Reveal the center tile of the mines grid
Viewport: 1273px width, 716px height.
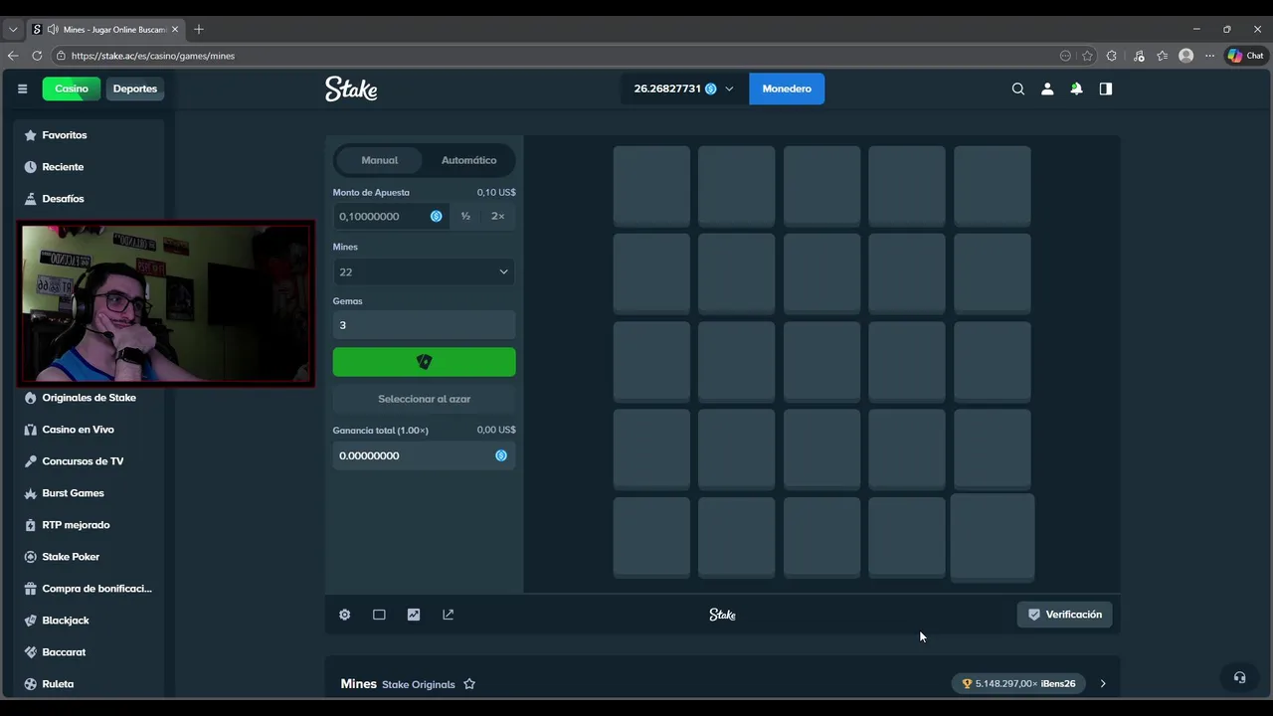pos(821,361)
